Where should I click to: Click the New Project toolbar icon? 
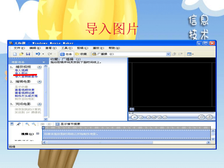coord(15,54)
